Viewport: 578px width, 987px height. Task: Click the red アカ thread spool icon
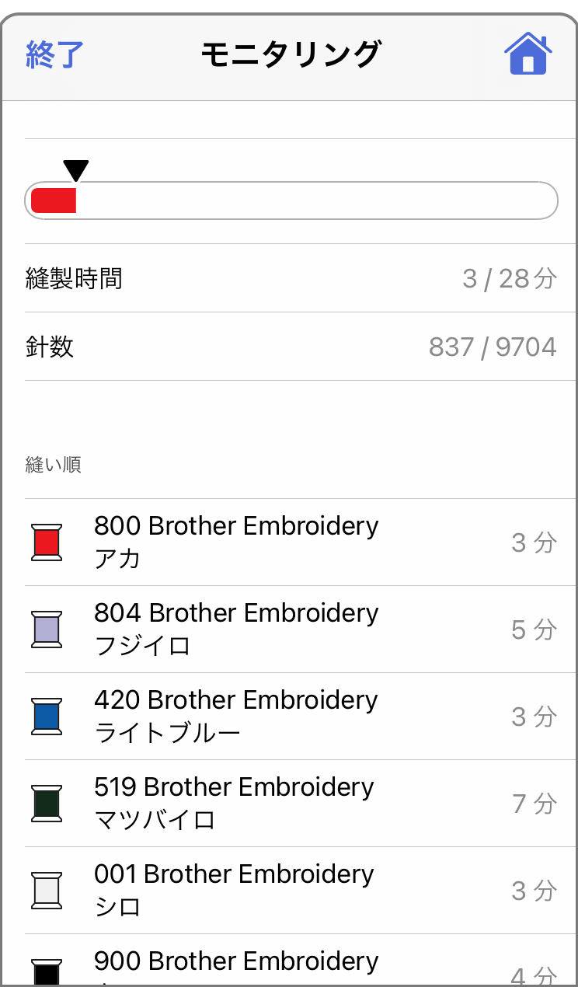pyautogui.click(x=47, y=542)
